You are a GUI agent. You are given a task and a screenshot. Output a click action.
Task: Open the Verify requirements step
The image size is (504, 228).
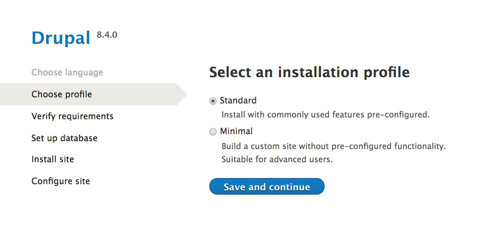73,116
